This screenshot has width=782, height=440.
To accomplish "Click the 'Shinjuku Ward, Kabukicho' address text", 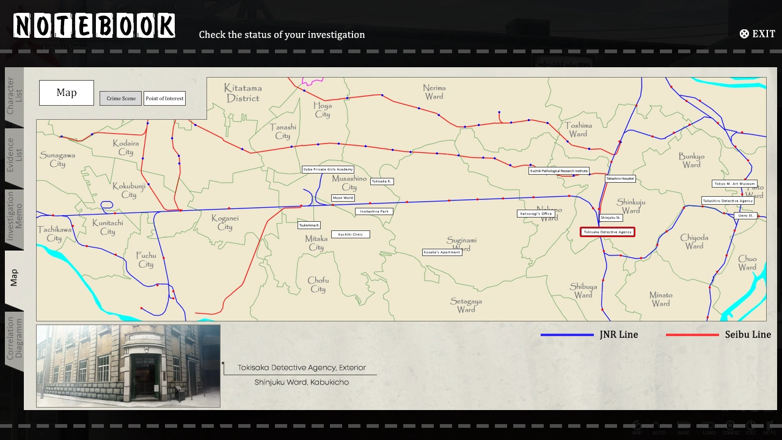I will point(302,383).
